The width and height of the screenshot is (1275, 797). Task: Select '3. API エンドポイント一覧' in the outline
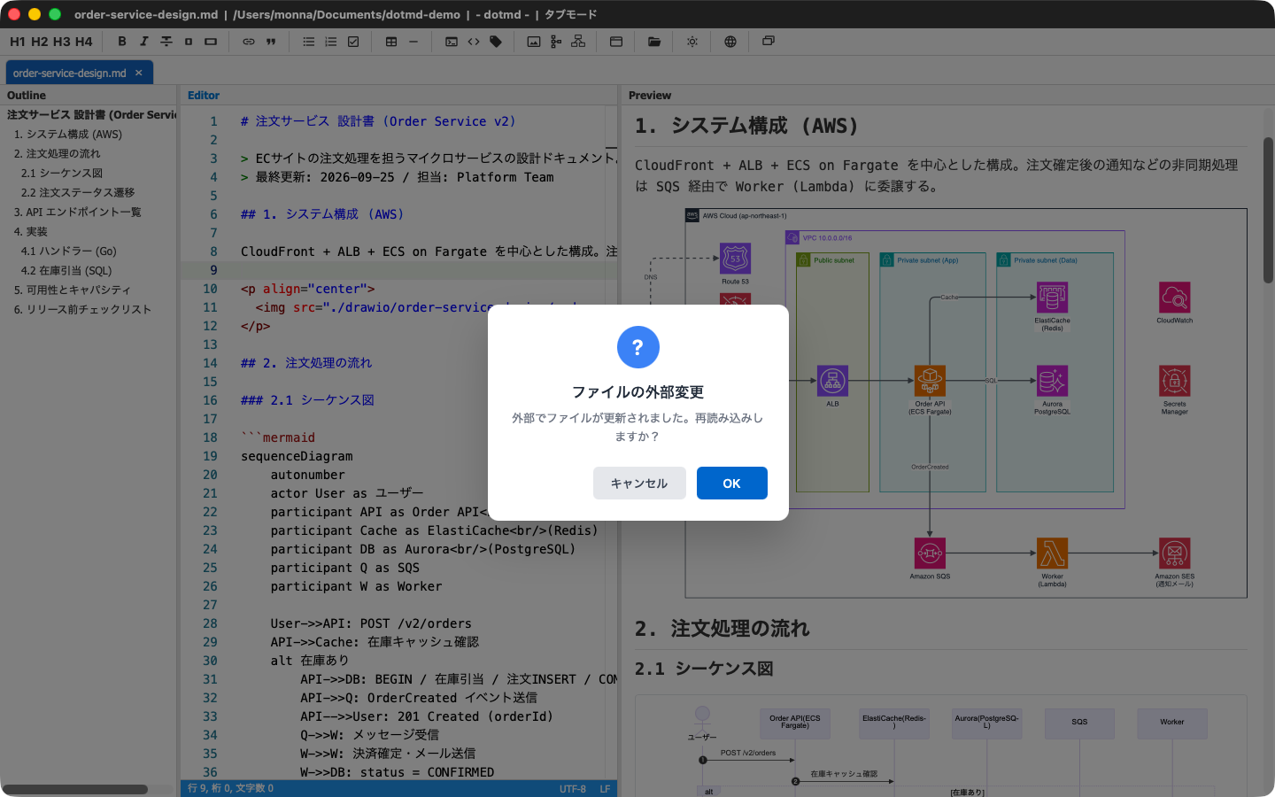coord(78,213)
